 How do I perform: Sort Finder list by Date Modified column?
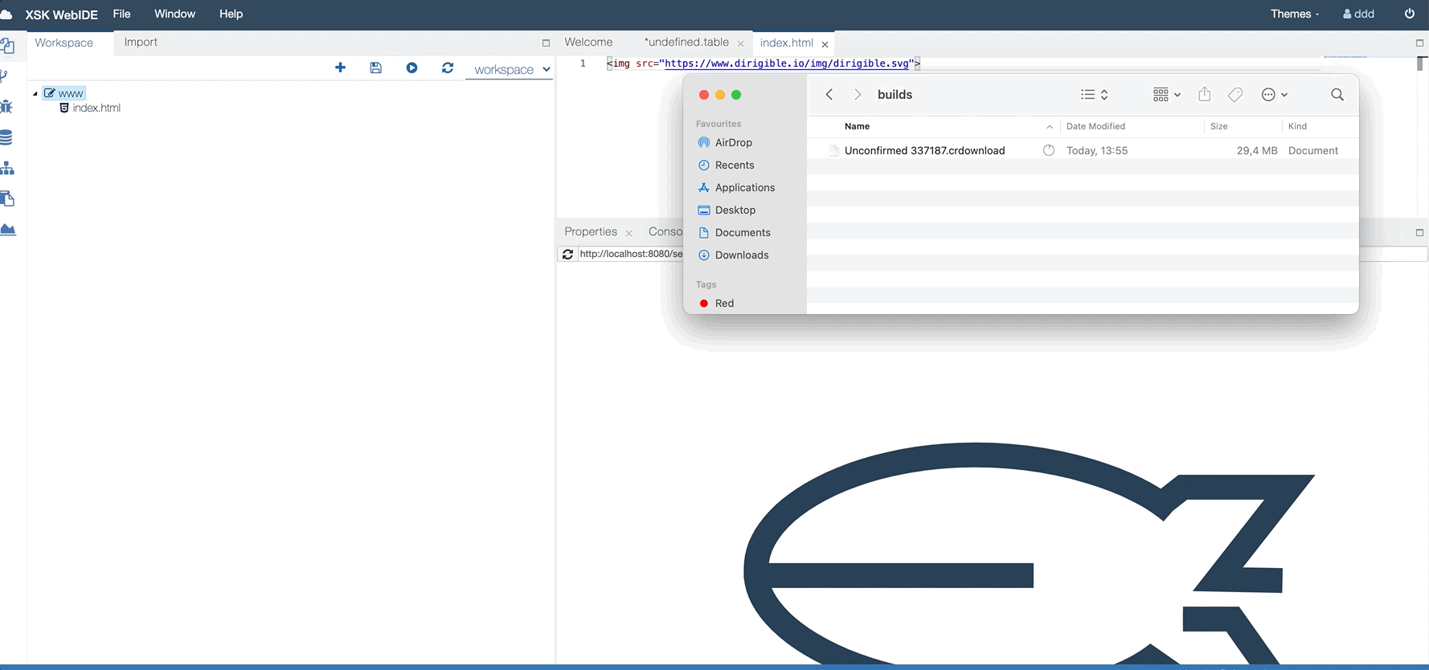pyautogui.click(x=1095, y=126)
